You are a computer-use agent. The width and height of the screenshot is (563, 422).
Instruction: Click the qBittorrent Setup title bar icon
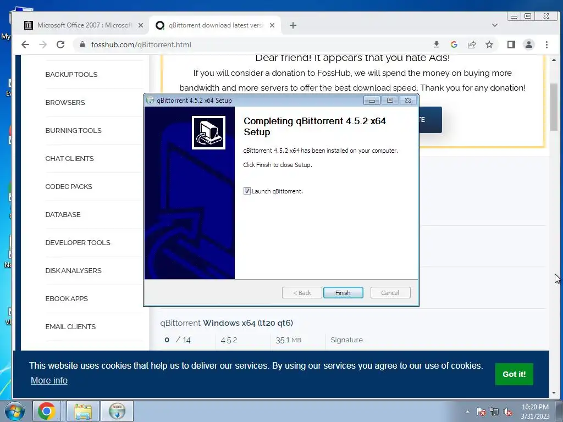[x=150, y=101]
